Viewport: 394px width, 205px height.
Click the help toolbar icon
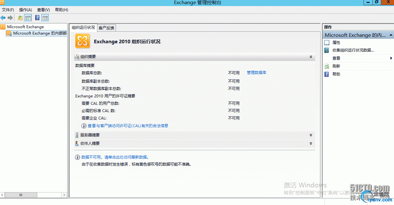[x=37, y=18]
